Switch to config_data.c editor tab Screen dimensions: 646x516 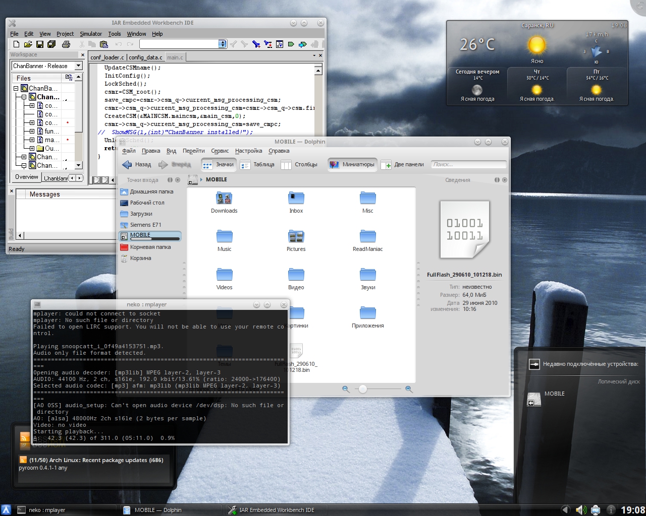(145, 57)
